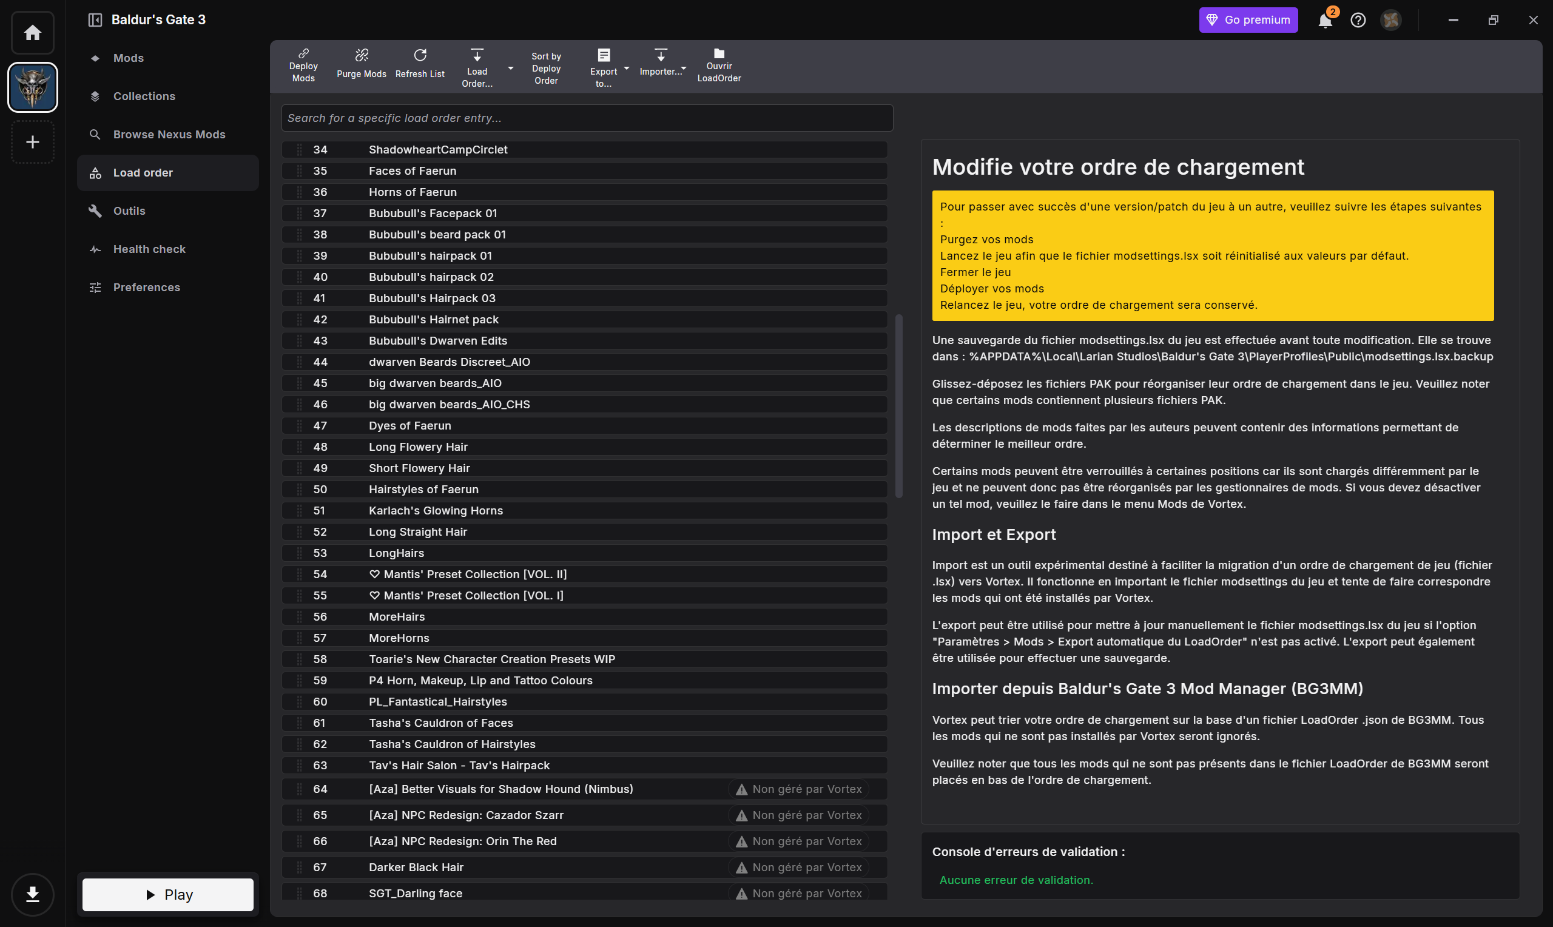The height and width of the screenshot is (927, 1553).
Task: Click Sort by Deploy Order
Action: click(547, 68)
